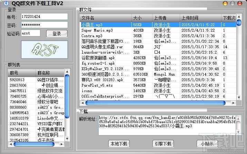Screen dimensions: 247x154
Task: Click the 本地下载 local download button
Action: click(x=119, y=144)
